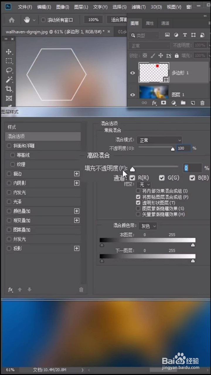This screenshot has width=211, height=375.
Task: Lock transparent pixels icon in Layers panel
Action: (145, 55)
